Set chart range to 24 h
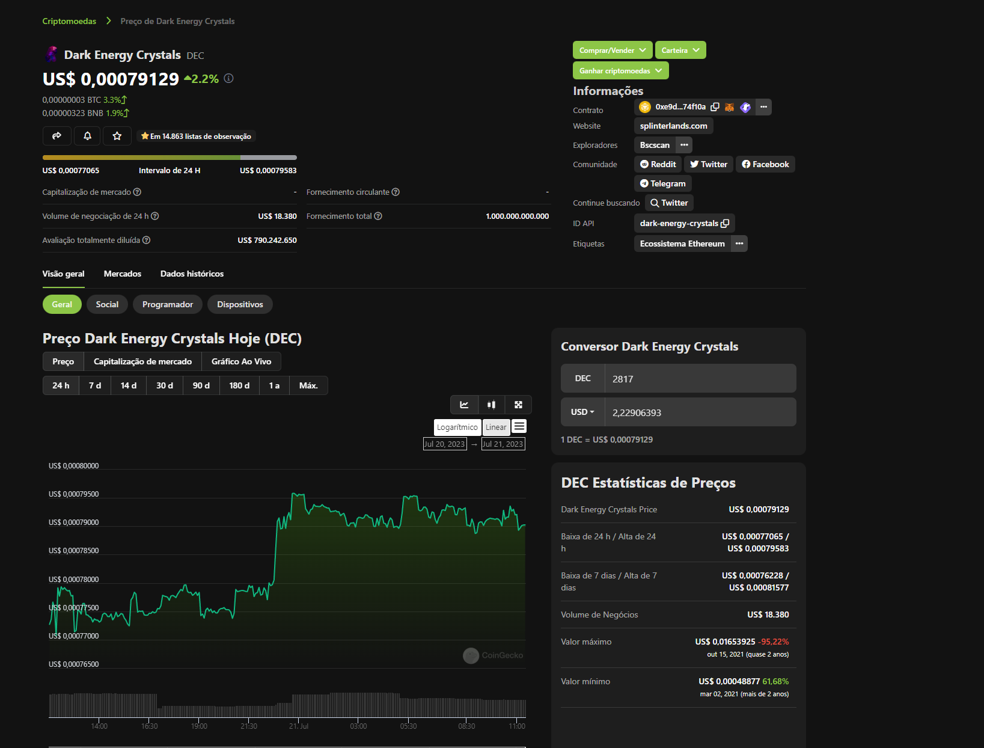Image resolution: width=984 pixels, height=748 pixels. point(61,385)
